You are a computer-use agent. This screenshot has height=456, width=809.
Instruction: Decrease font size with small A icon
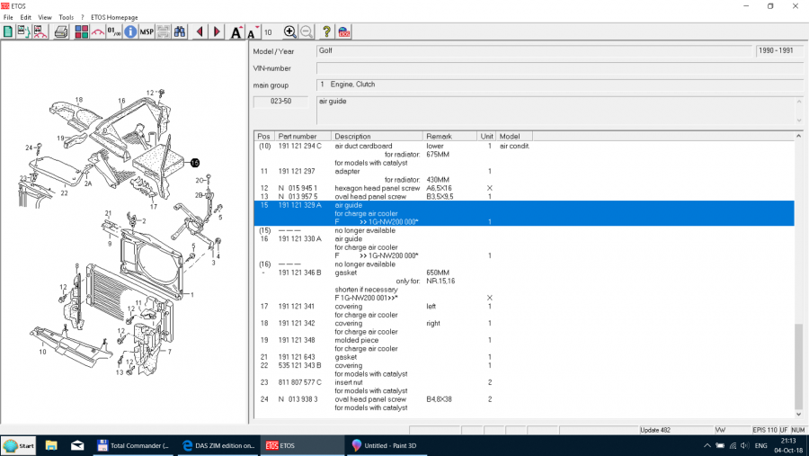[x=252, y=33]
